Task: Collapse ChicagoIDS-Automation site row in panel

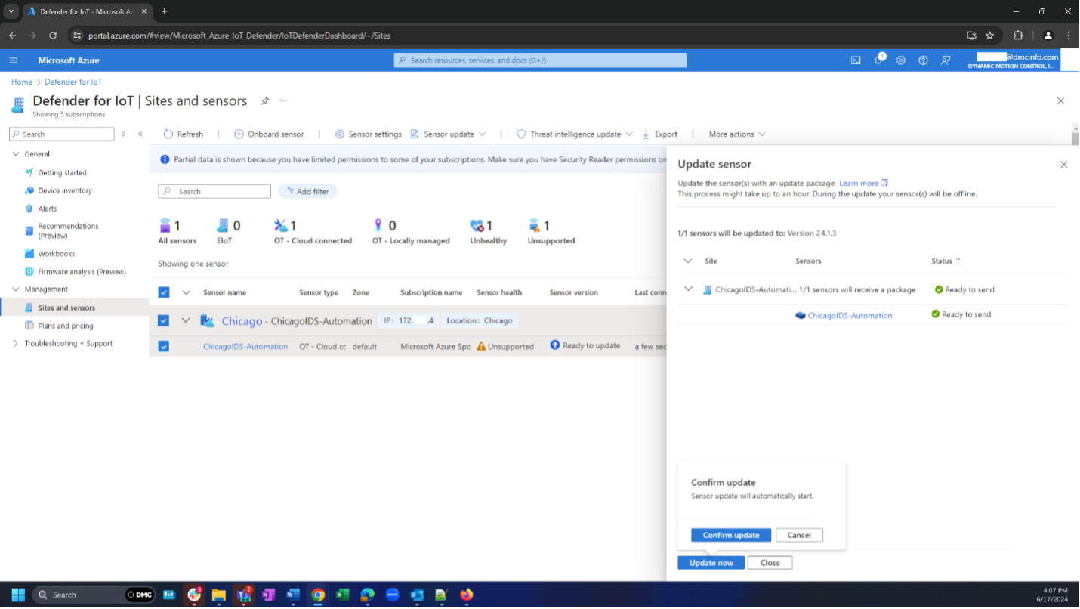Action: pyautogui.click(x=687, y=289)
